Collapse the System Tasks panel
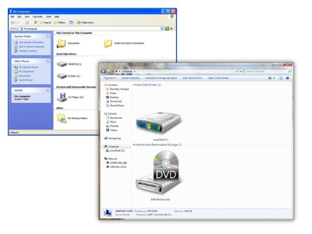 coord(48,36)
